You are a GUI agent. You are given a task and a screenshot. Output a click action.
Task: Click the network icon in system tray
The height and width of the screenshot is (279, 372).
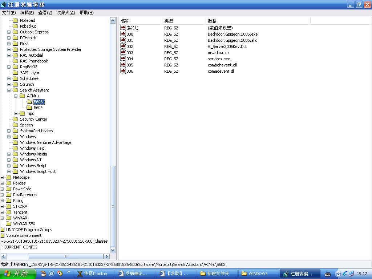pos(352,274)
